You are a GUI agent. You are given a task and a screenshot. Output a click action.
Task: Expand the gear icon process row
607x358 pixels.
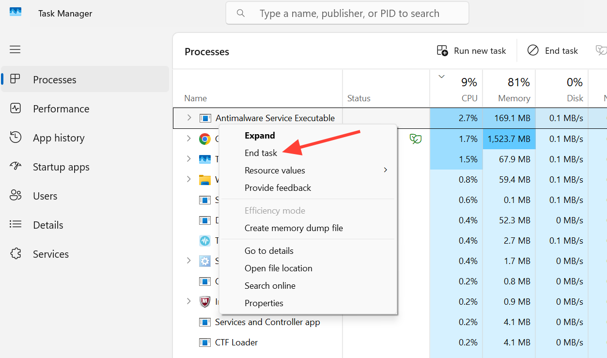[189, 261]
